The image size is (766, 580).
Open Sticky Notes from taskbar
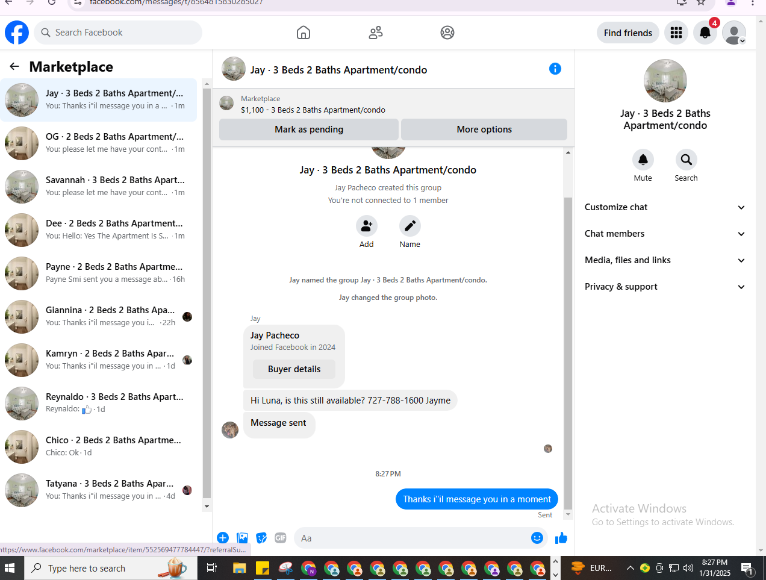coord(263,568)
